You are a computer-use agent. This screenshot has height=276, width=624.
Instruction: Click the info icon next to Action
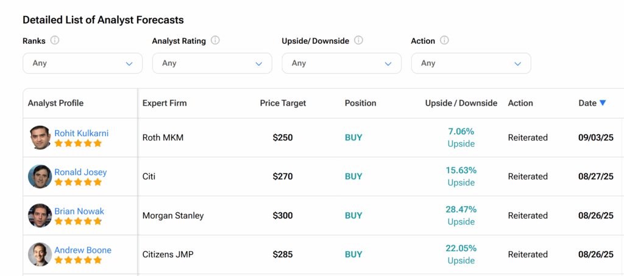tap(444, 41)
